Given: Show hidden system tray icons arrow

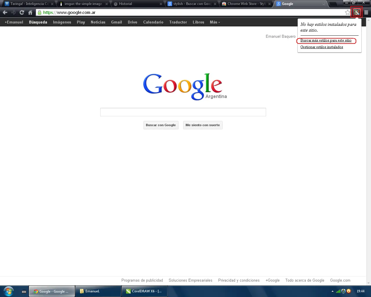Looking at the screenshot, I should pyautogui.click(x=332, y=291).
